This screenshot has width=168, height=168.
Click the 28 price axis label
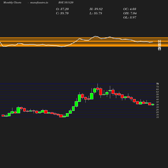click(x=158, y=110)
